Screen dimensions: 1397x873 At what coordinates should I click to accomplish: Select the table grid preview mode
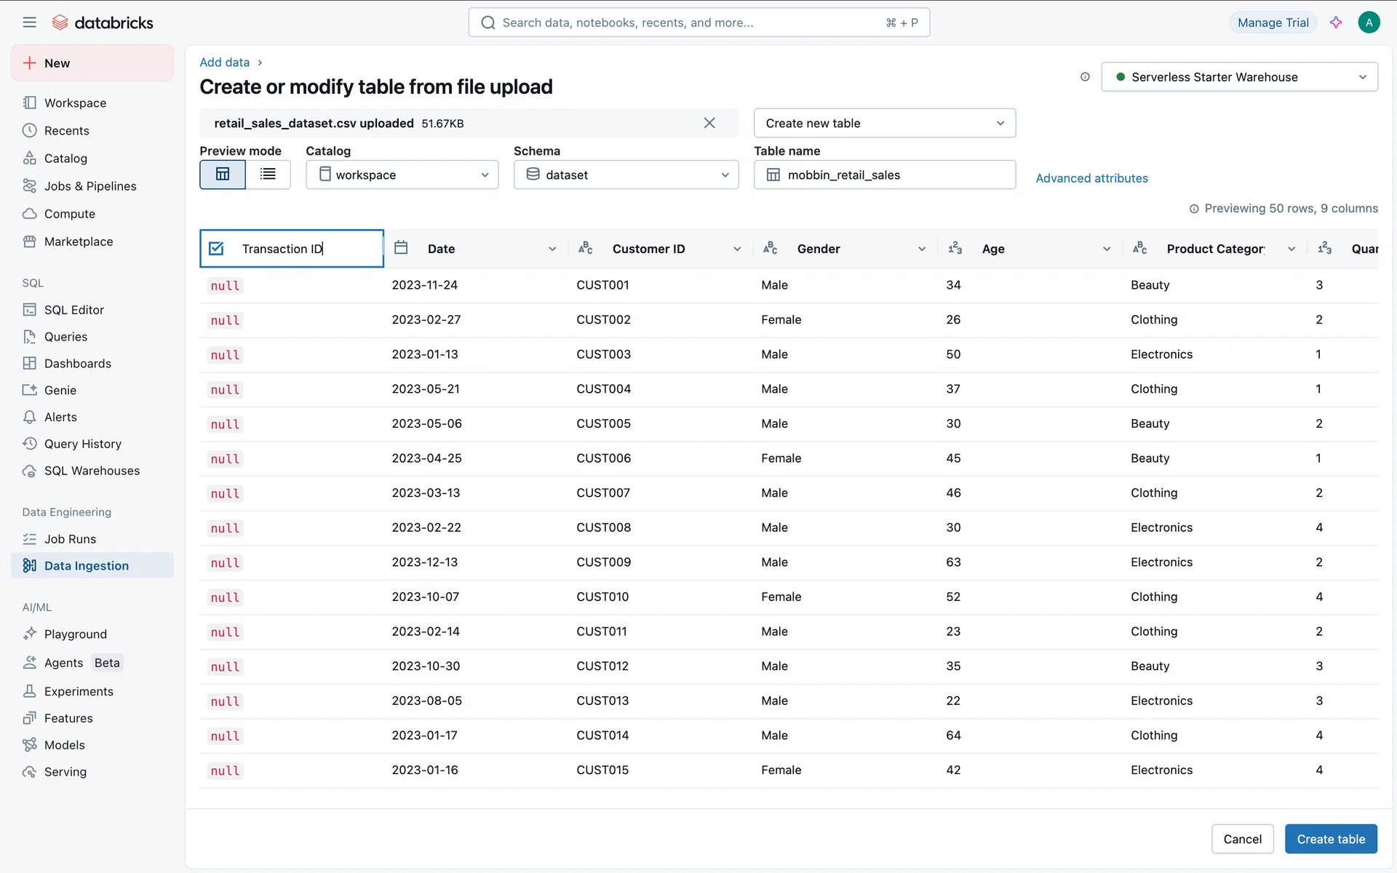point(223,175)
